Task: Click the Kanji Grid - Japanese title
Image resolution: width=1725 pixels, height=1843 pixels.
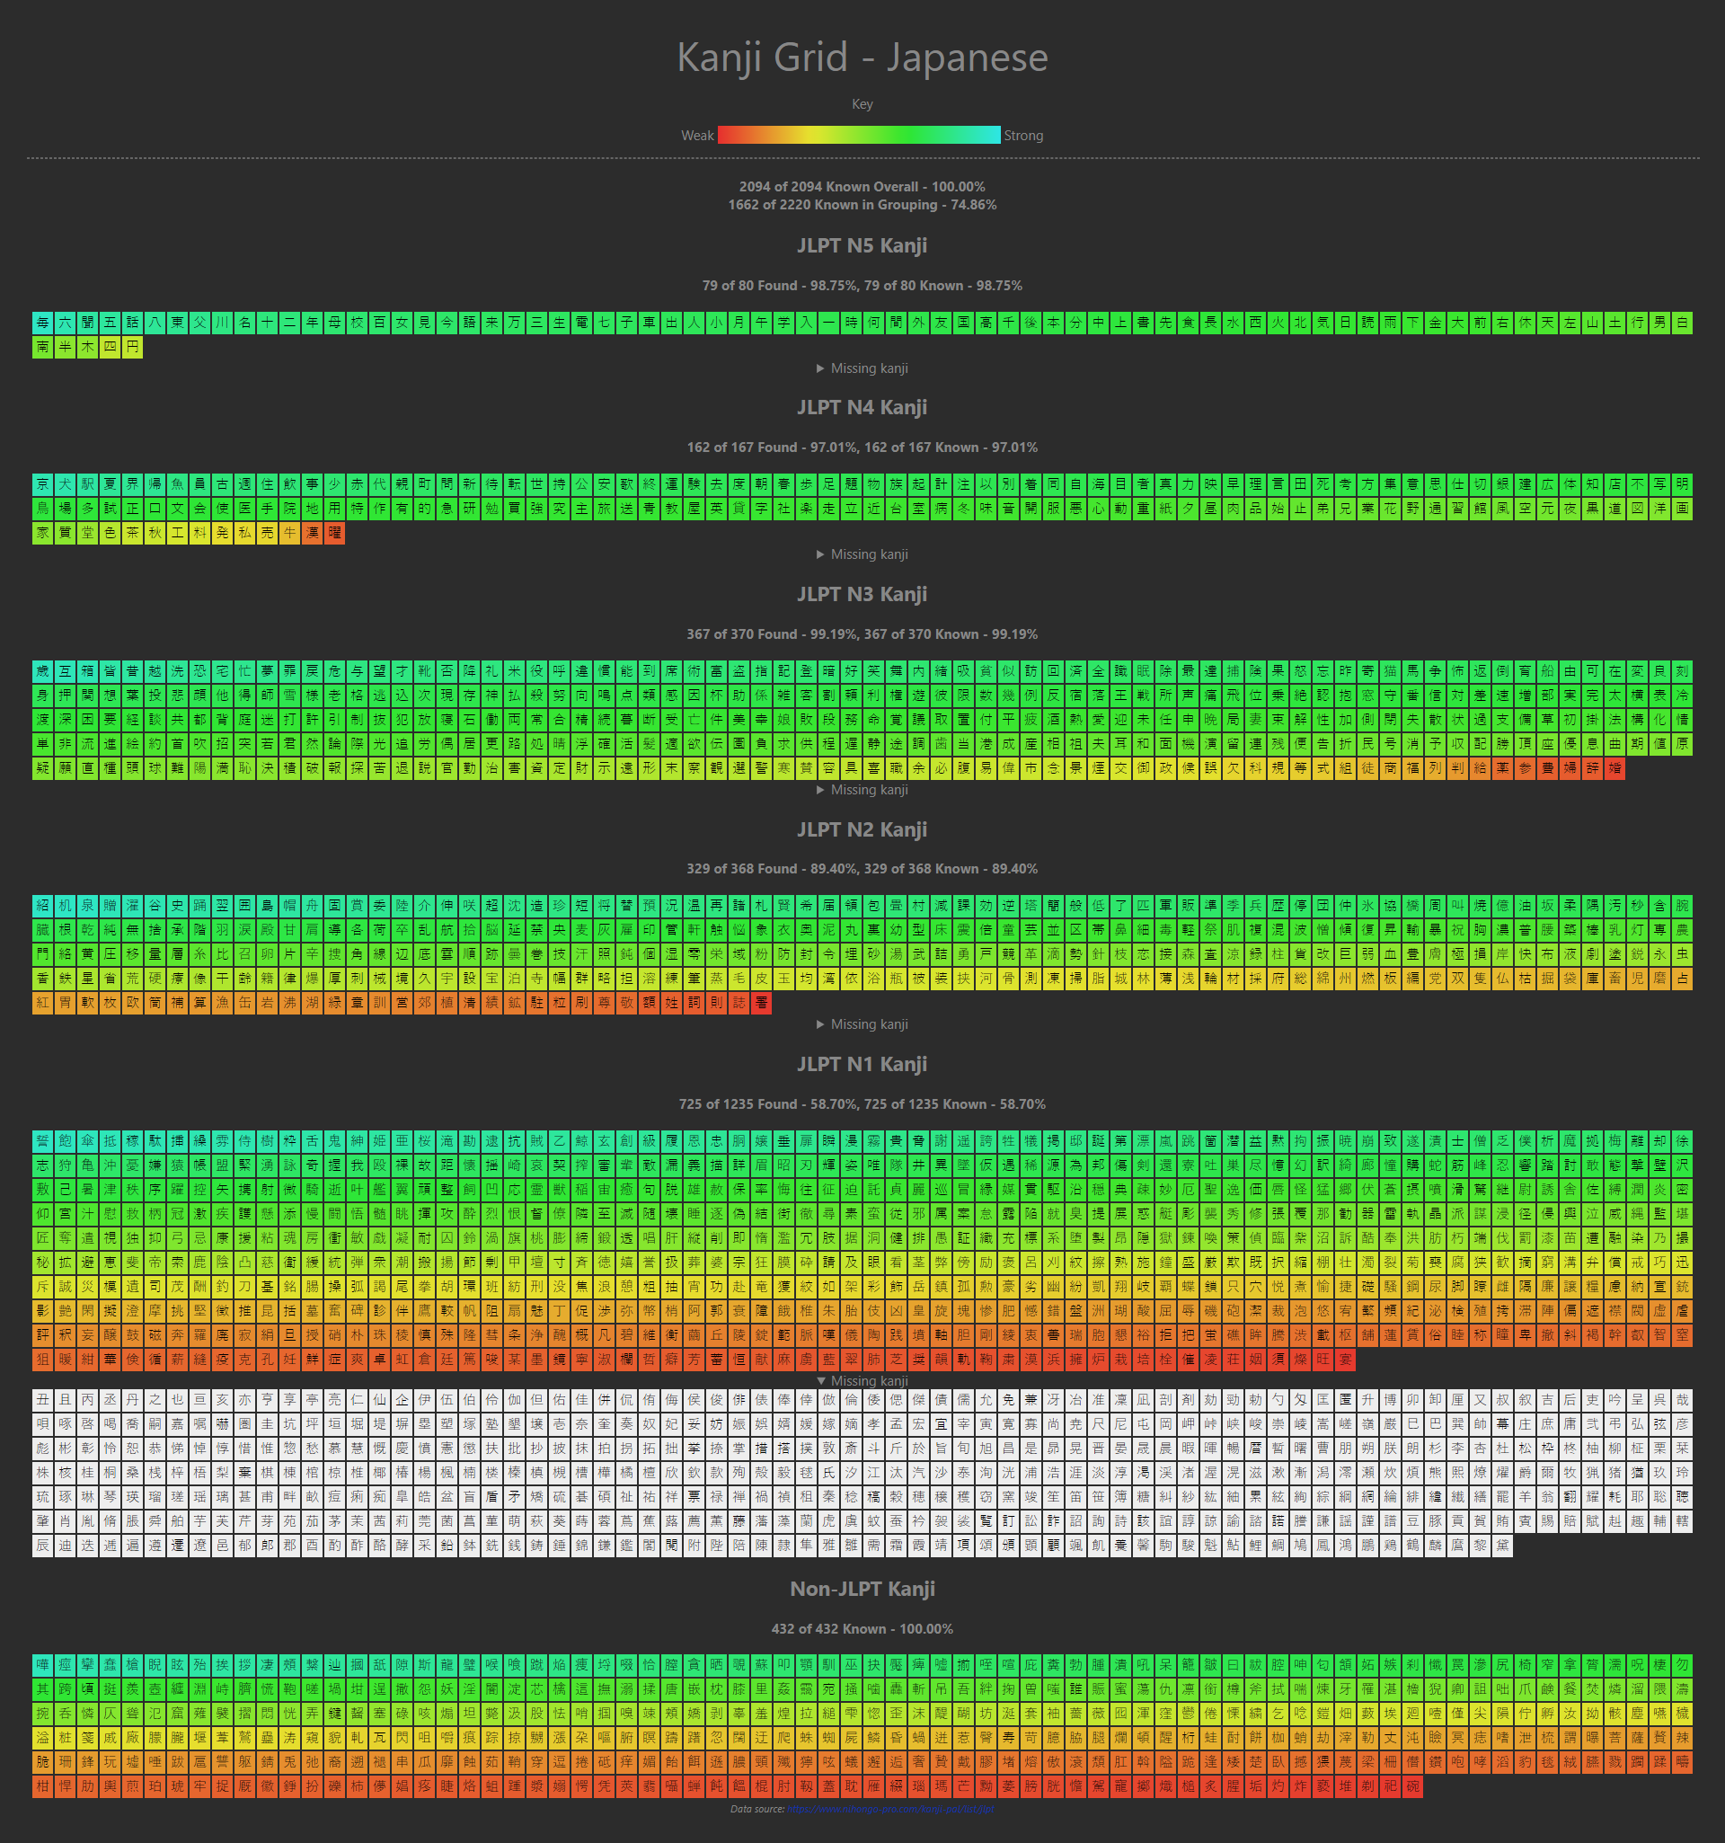Action: coord(862,58)
